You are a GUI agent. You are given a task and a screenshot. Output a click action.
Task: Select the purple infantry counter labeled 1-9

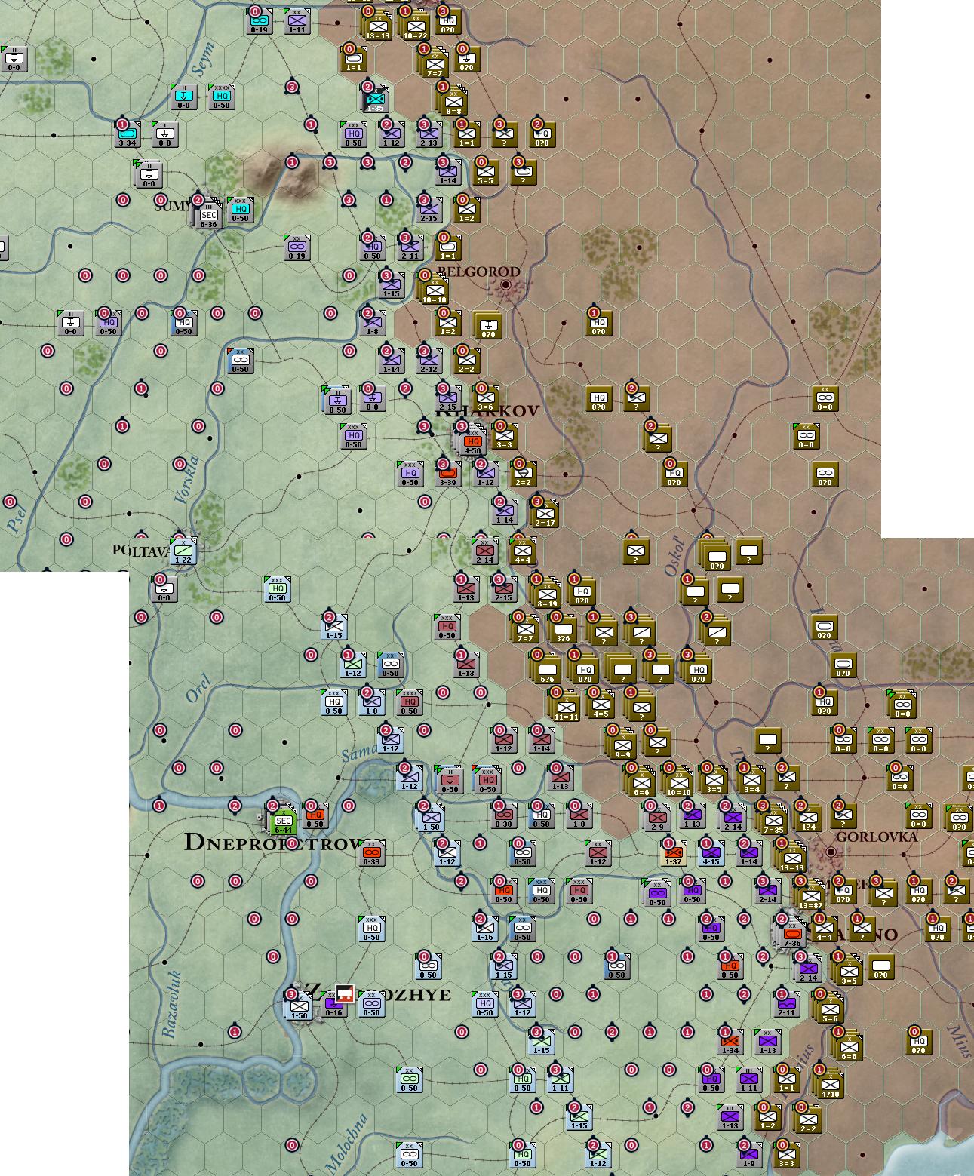tap(749, 1153)
